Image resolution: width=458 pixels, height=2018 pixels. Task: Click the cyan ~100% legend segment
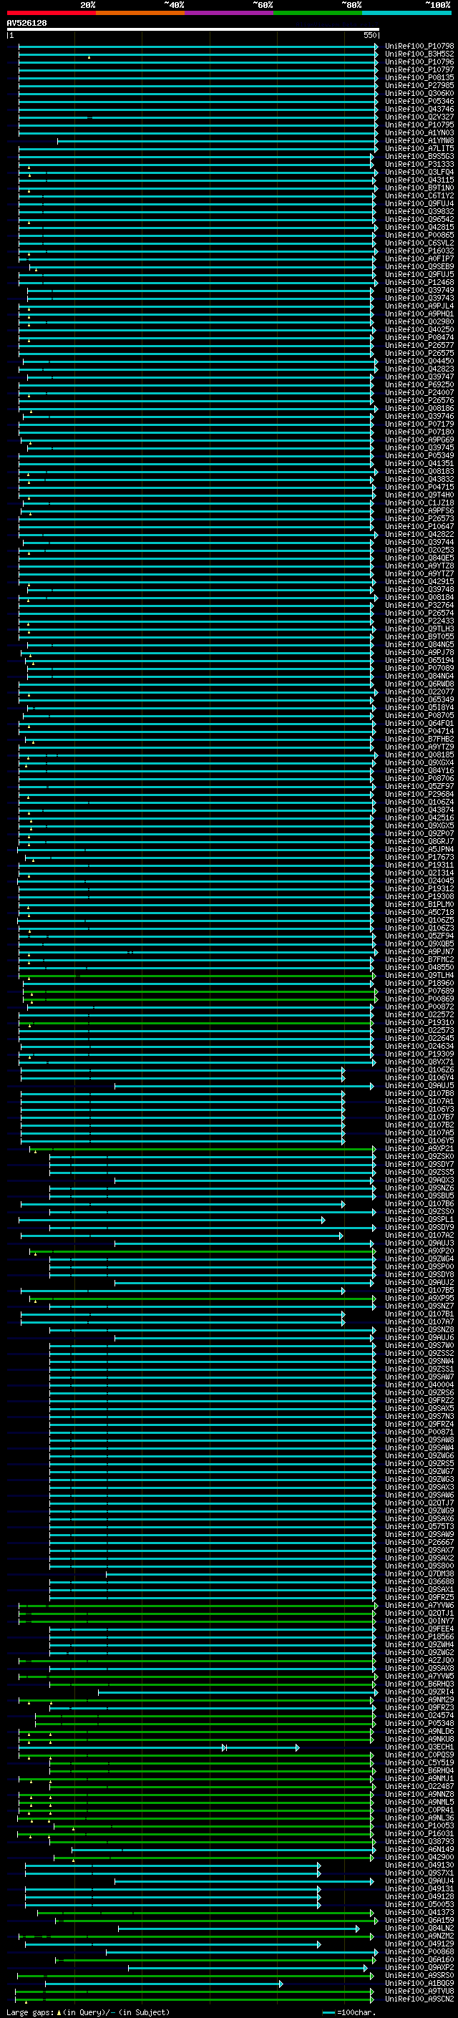[407, 14]
